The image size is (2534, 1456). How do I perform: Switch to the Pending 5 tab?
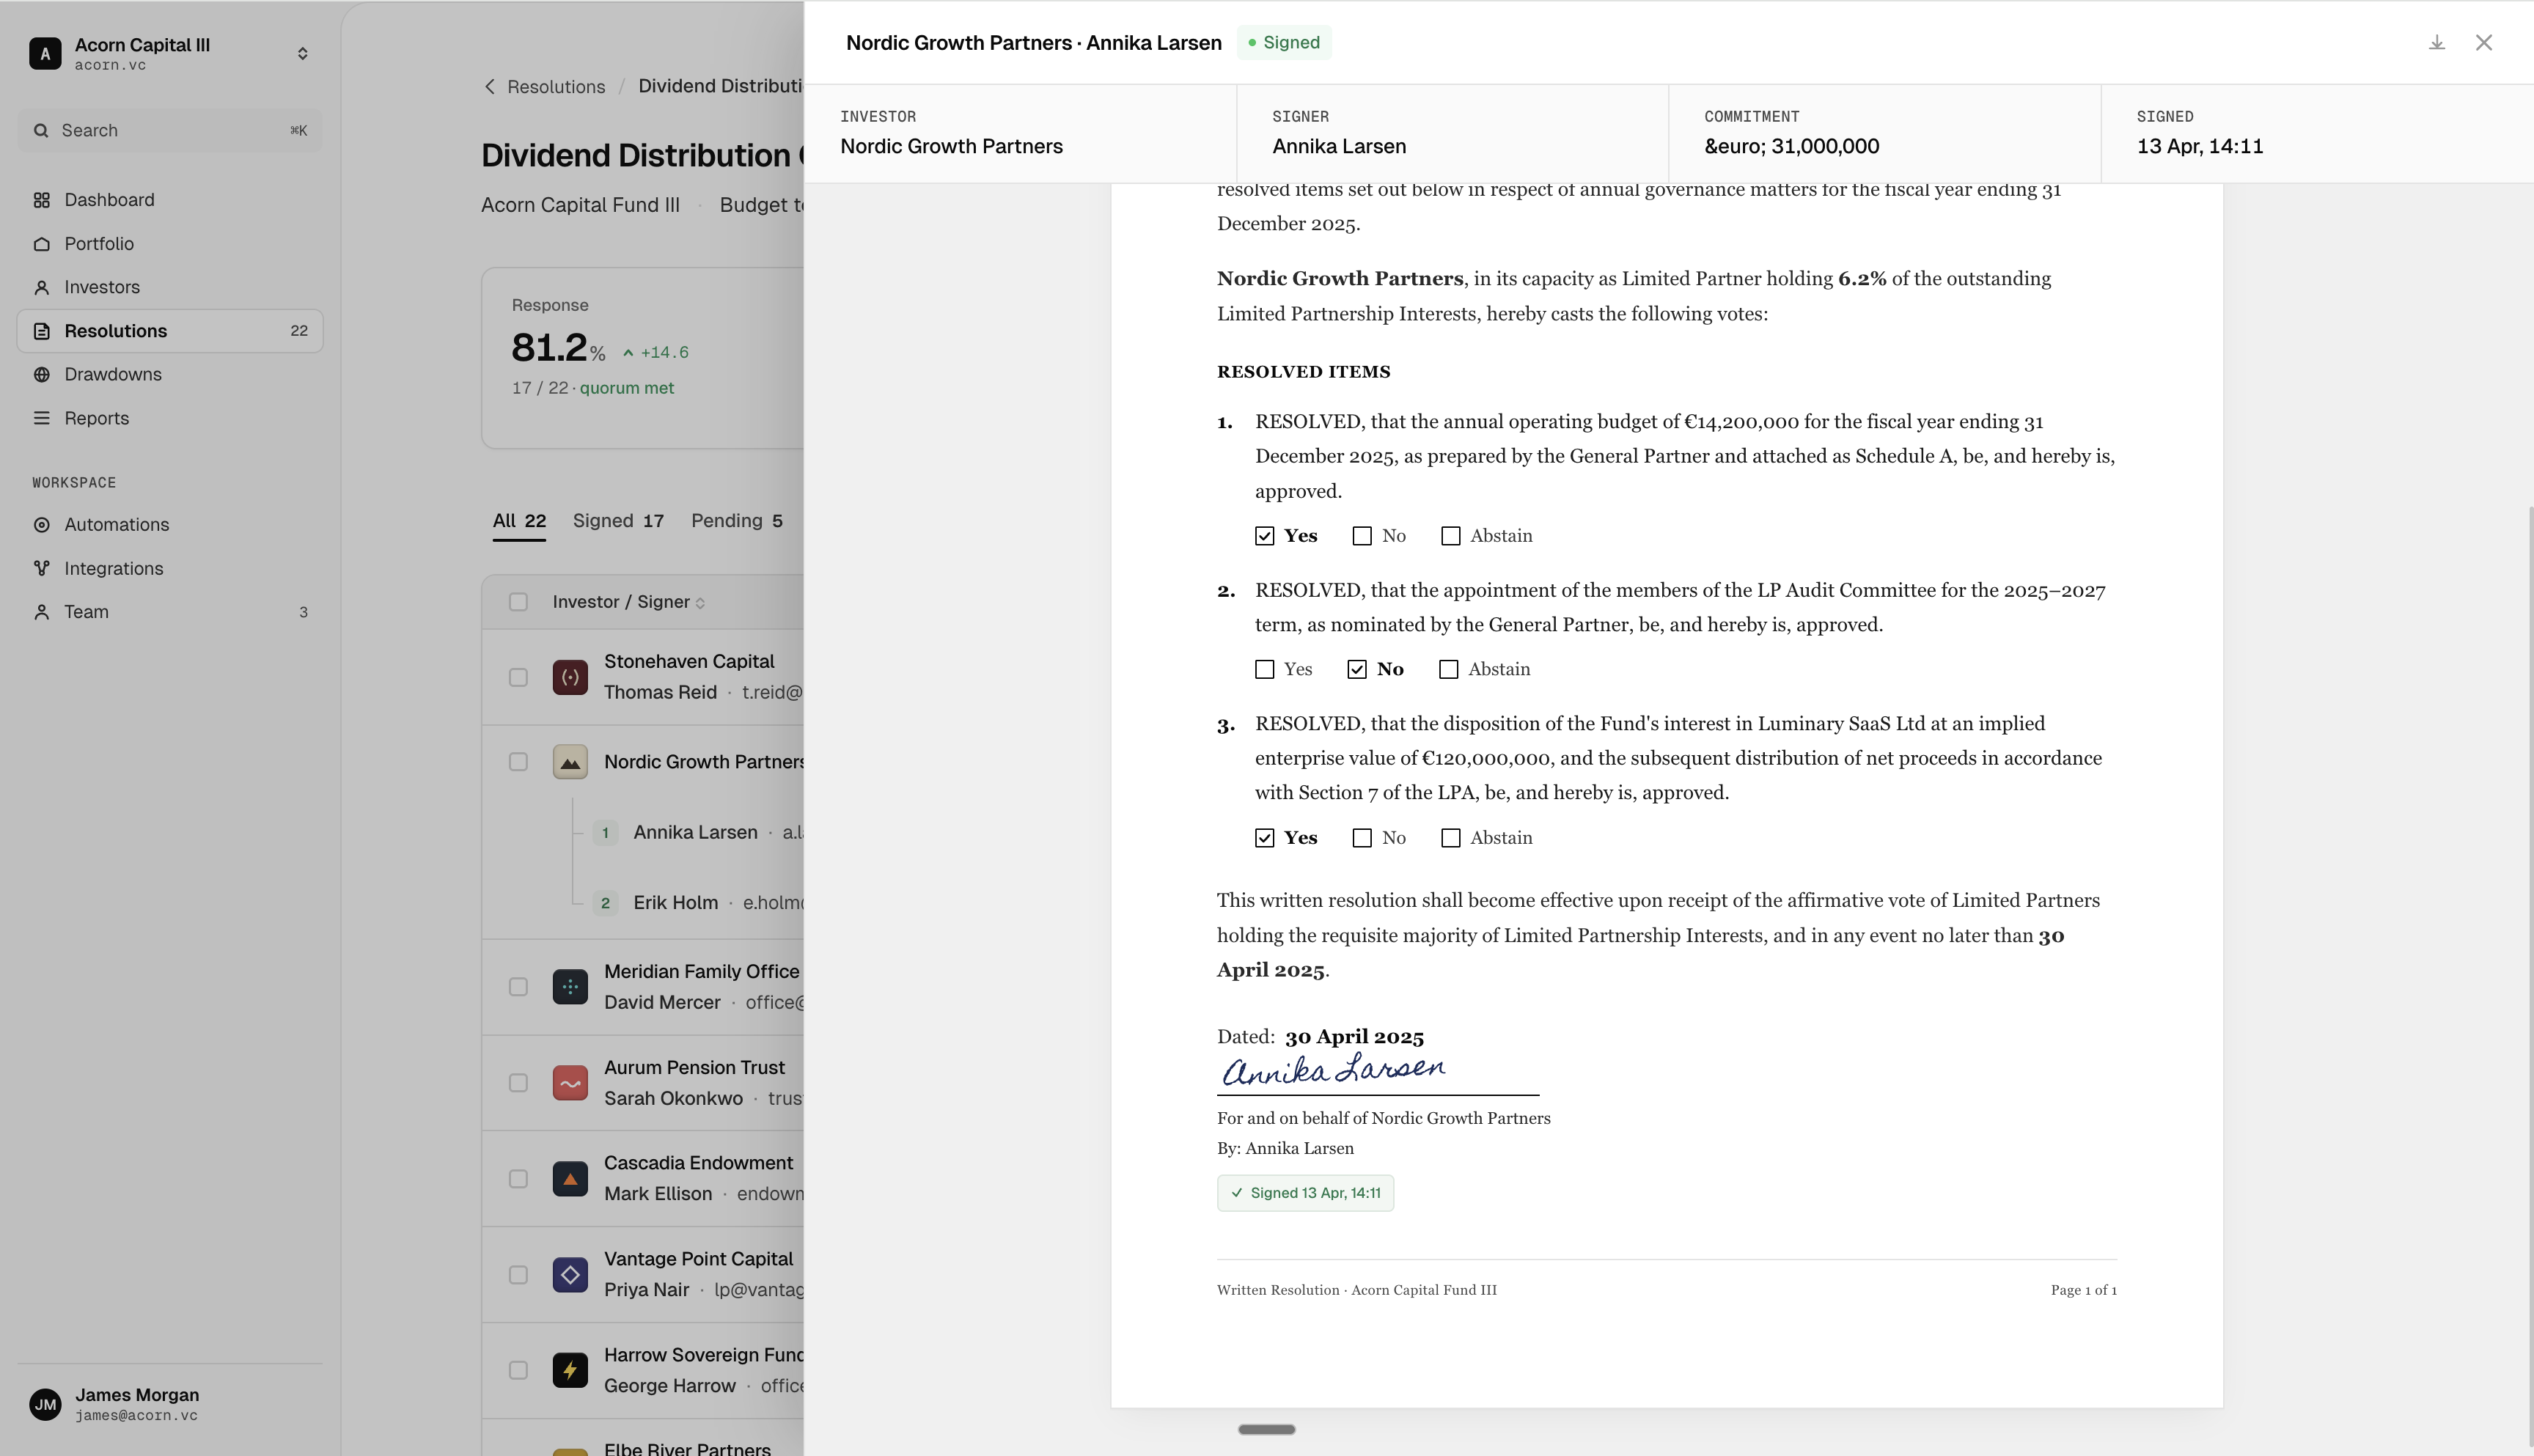click(737, 521)
